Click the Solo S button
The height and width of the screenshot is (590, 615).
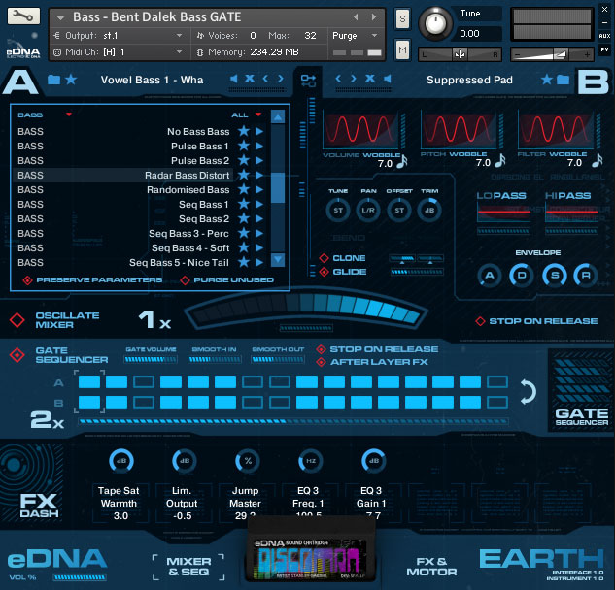(402, 19)
